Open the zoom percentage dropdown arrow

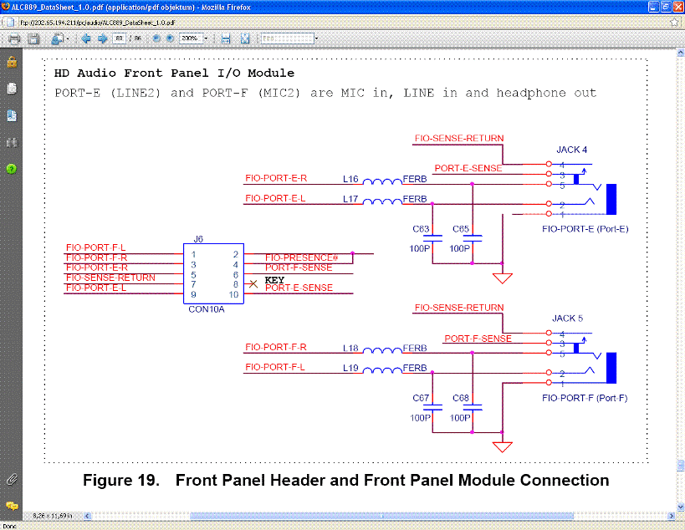[206, 38]
